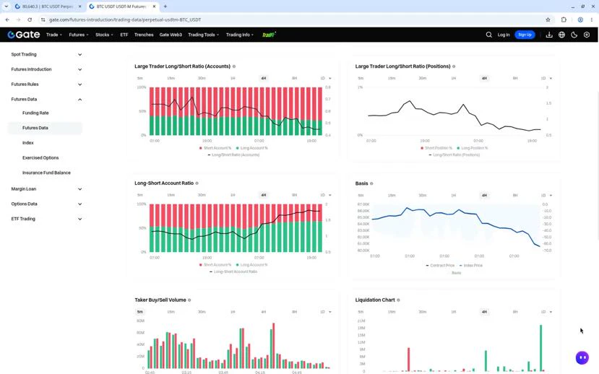The height and width of the screenshot is (374, 599).
Task: Click info icon beside Basis title
Action: [x=371, y=183]
